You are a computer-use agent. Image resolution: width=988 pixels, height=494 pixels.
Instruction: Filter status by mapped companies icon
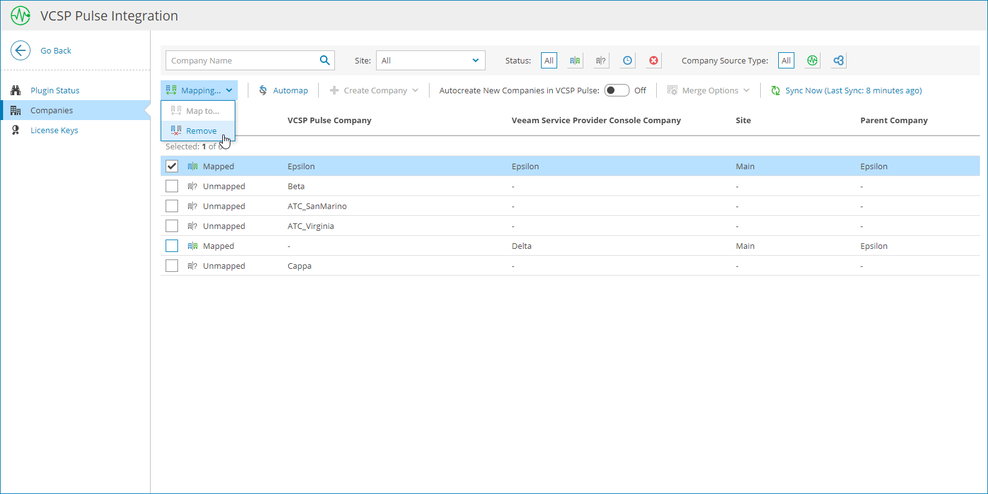pos(575,60)
